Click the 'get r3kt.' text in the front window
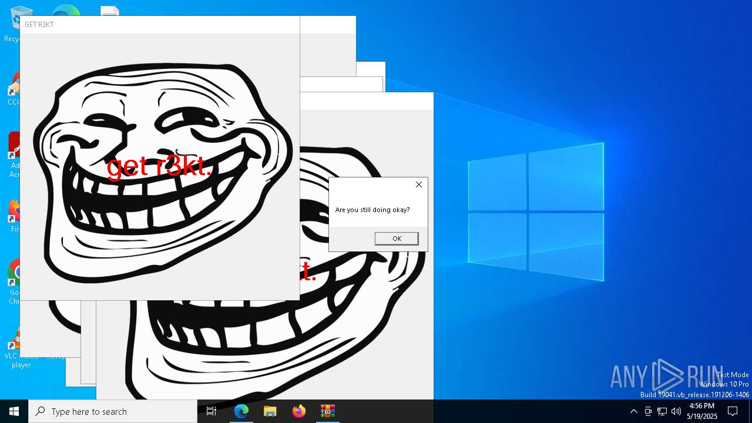 point(159,166)
